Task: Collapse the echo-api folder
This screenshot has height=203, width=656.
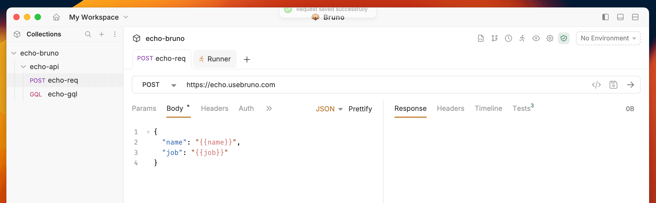Action: coord(23,67)
